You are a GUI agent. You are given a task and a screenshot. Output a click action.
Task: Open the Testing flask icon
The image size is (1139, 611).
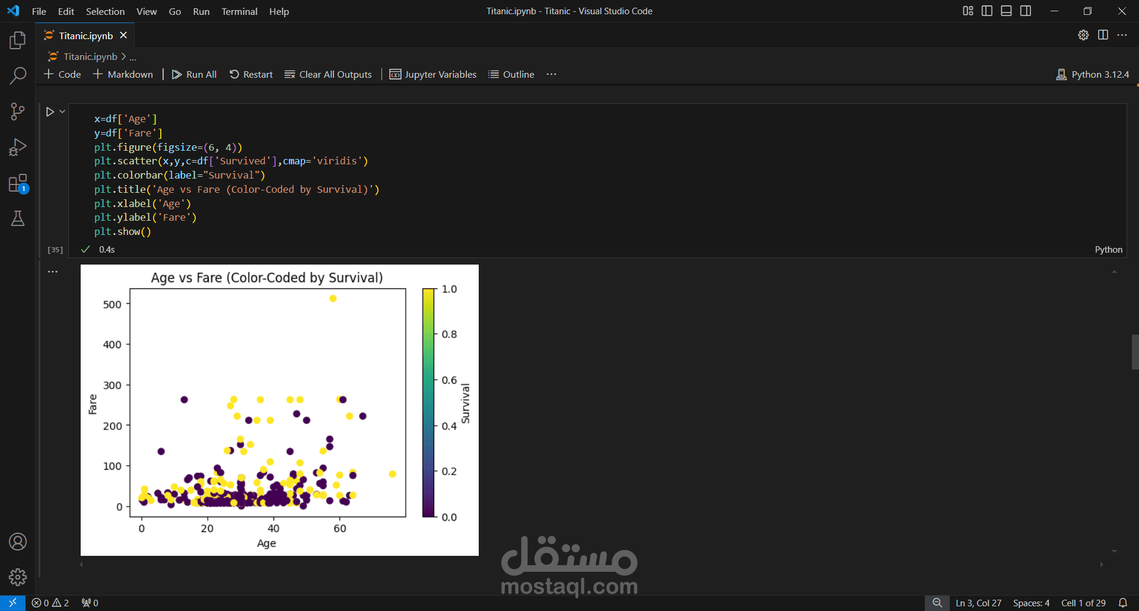tap(17, 218)
